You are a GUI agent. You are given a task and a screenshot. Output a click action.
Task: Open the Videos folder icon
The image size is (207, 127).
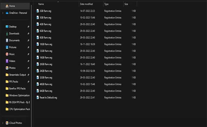tap(7, 61)
